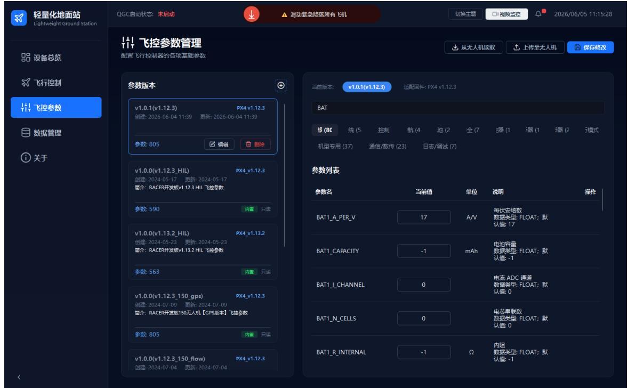Open the notification bell
The image size is (628, 388).
(538, 14)
